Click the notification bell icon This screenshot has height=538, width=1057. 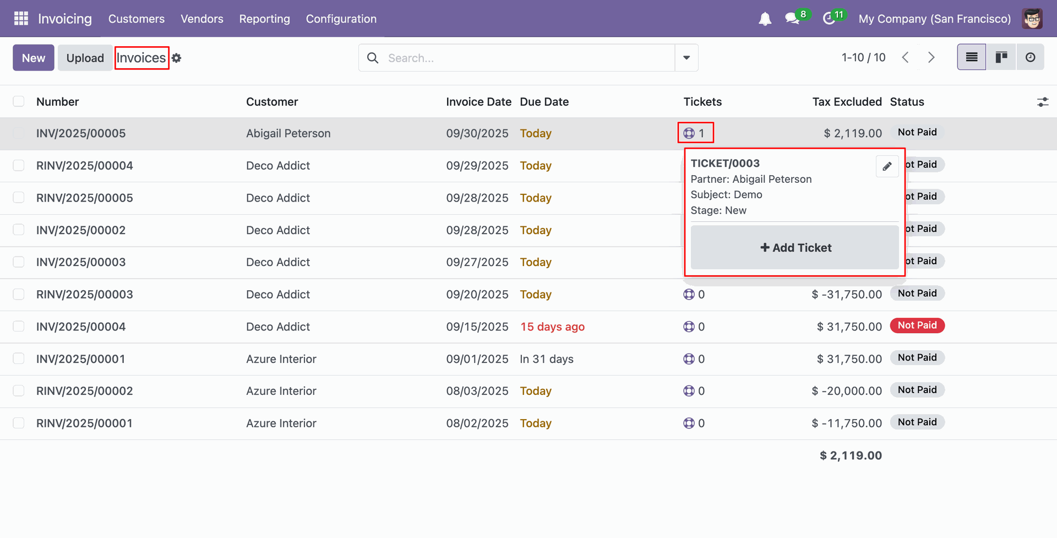765,19
